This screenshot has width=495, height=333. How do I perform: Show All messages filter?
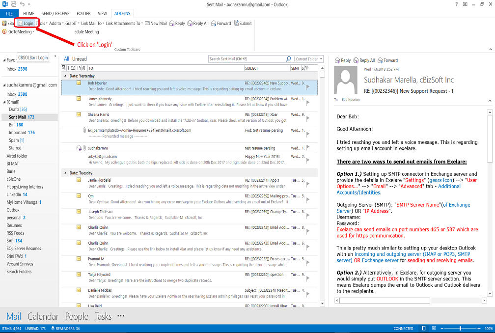click(66, 59)
